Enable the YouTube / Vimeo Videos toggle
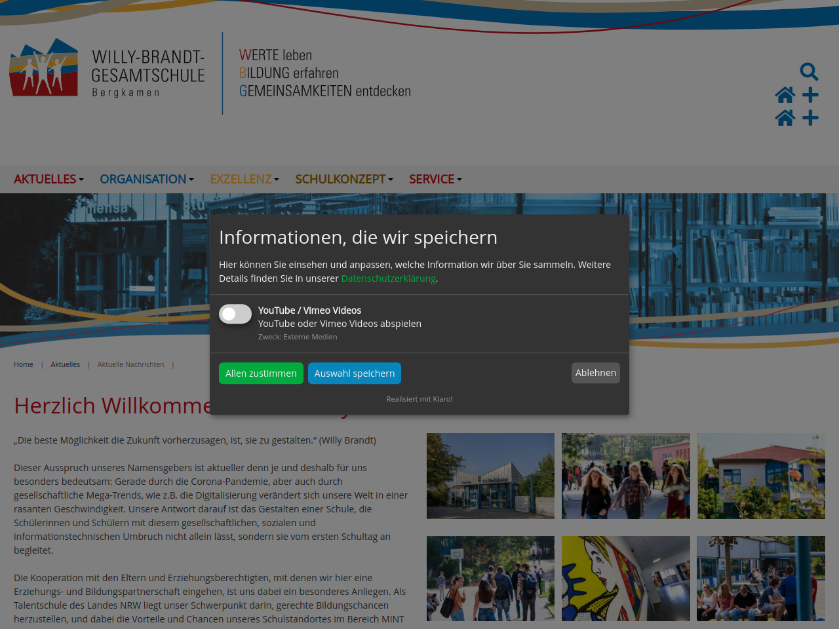Screen dimensions: 839x629 pyautogui.click(x=235, y=314)
